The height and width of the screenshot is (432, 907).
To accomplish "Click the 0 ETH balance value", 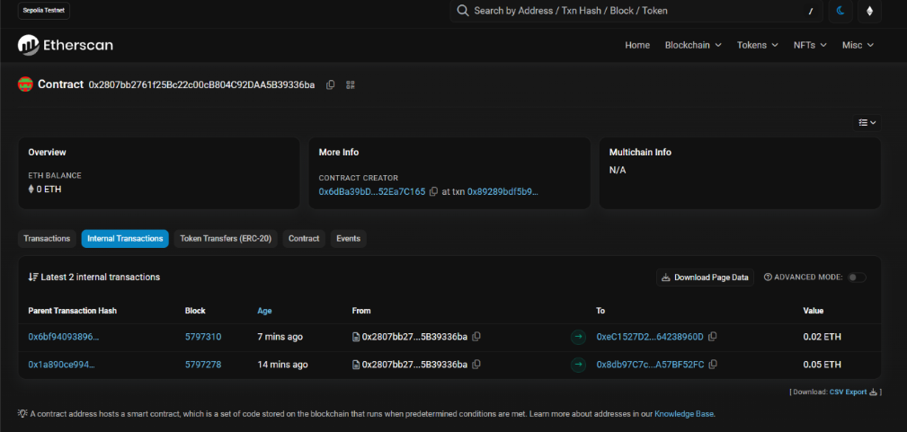I will tap(49, 190).
